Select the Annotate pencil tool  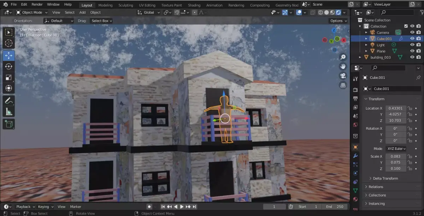tap(9, 101)
